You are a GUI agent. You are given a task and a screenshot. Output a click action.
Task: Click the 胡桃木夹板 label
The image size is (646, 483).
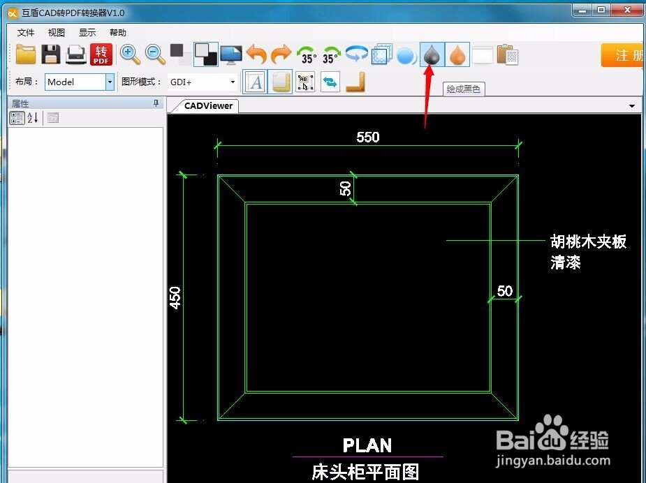588,241
